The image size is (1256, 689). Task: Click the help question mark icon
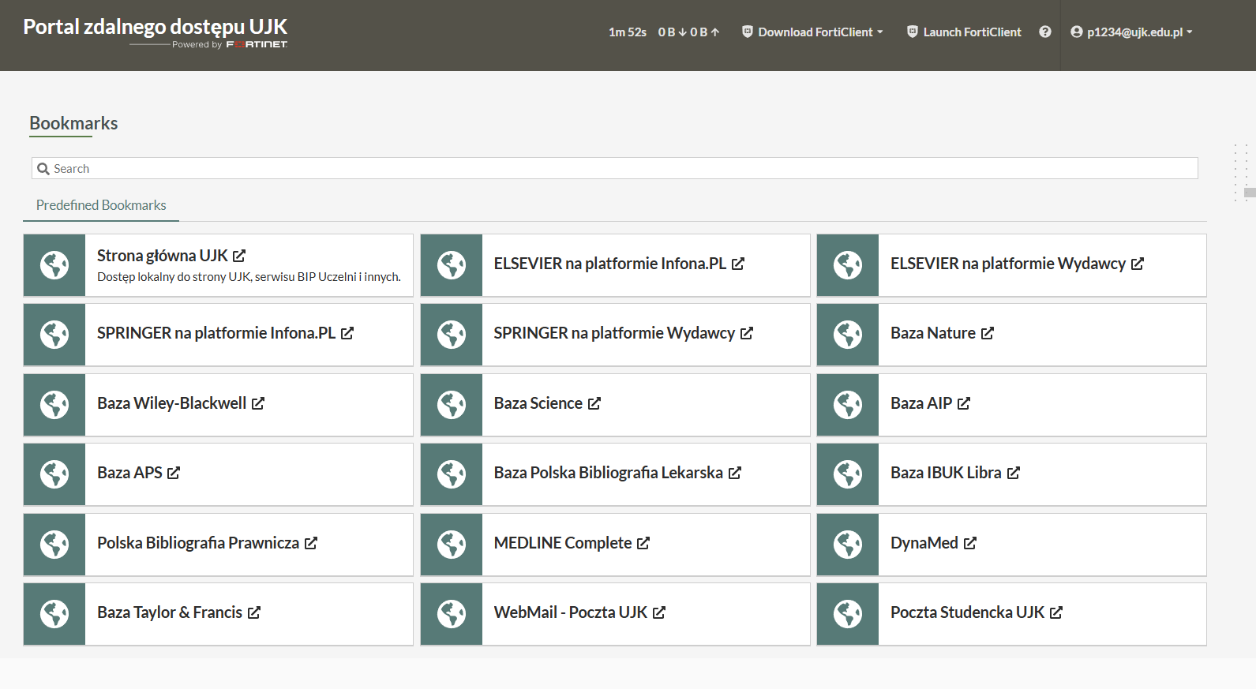(1044, 32)
